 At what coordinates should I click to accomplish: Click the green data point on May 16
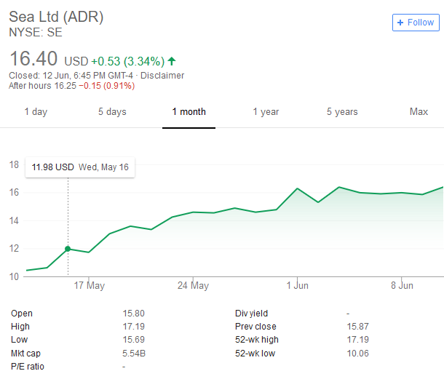coord(68,249)
